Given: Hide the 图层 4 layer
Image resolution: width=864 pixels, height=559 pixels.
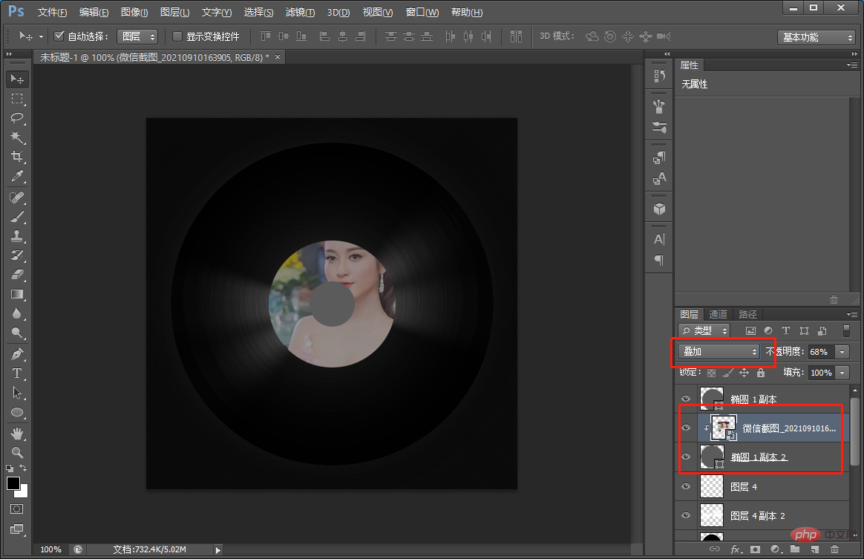Looking at the screenshot, I should coord(686,486).
